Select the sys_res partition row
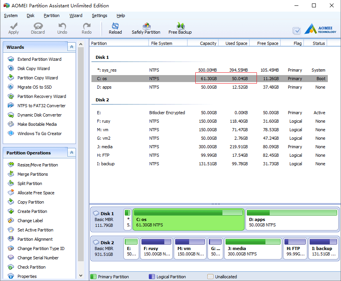Viewport: 341px width, 281px height. pos(209,70)
